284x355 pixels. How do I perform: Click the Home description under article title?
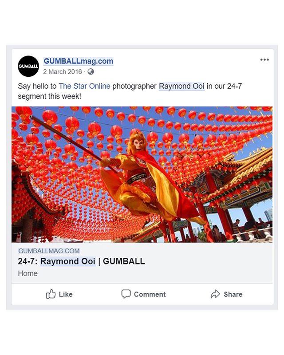click(28, 273)
